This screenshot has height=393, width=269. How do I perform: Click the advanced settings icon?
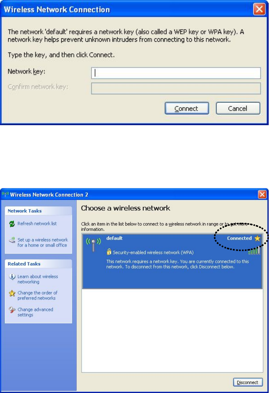[12, 310]
